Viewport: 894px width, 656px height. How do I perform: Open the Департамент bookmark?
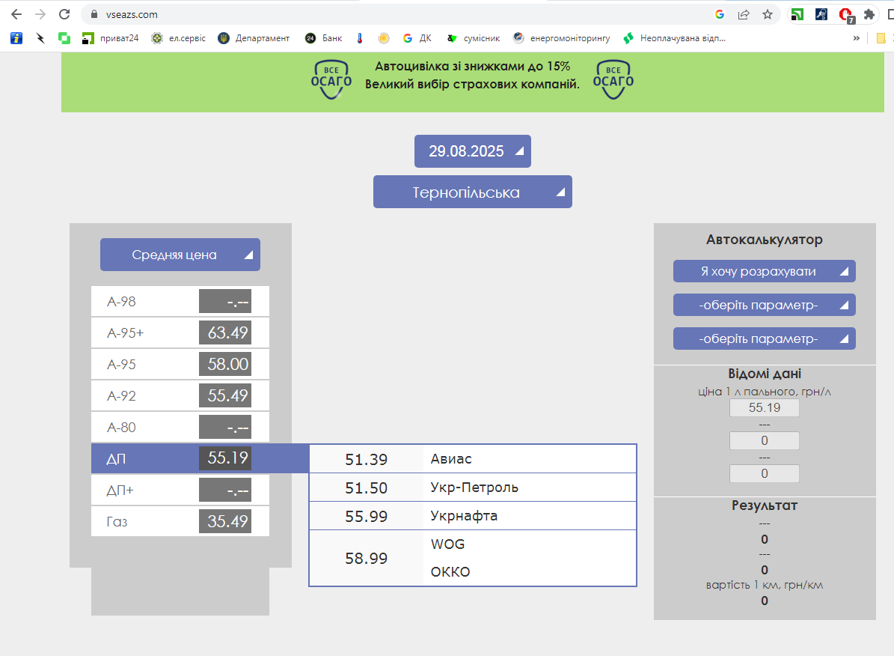pos(254,38)
